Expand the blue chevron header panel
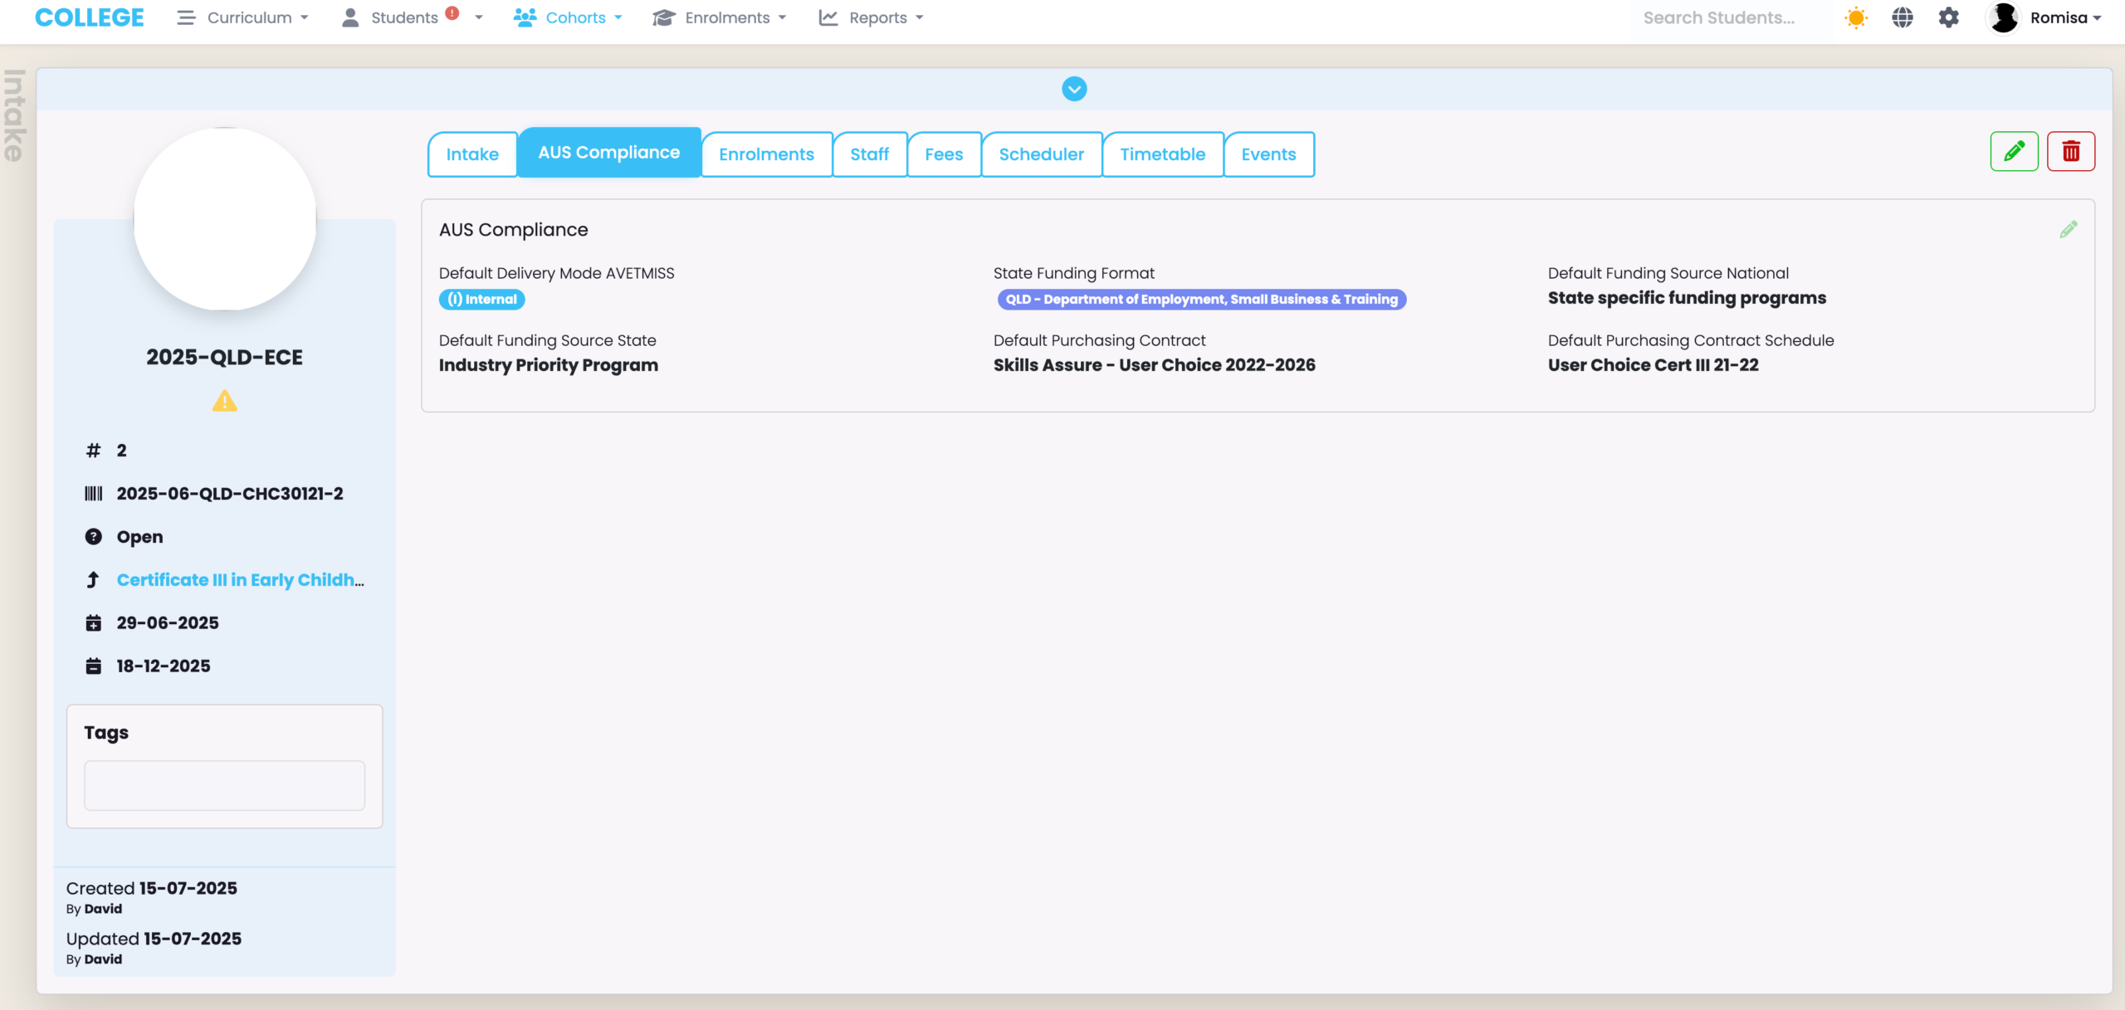The width and height of the screenshot is (2125, 1010). coord(1074,89)
